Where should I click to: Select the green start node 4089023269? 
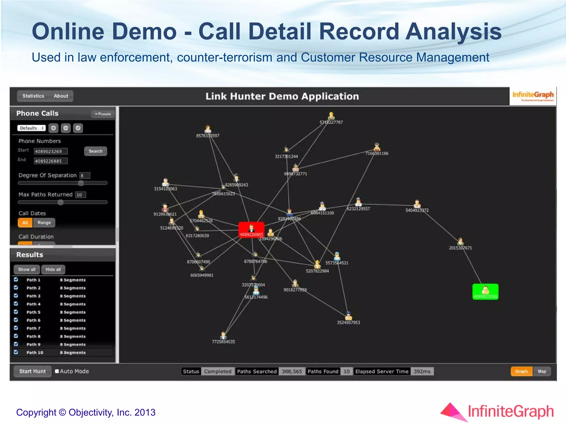(486, 292)
